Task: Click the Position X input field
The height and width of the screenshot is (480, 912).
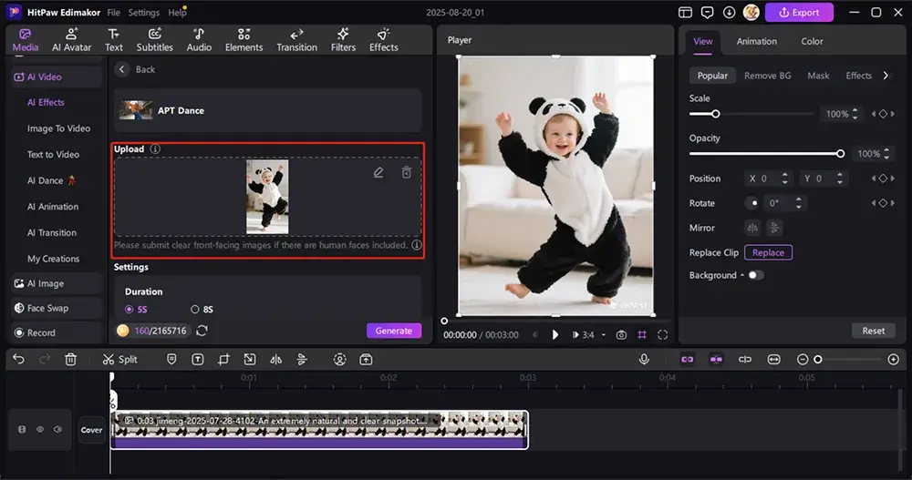Action: pos(768,179)
